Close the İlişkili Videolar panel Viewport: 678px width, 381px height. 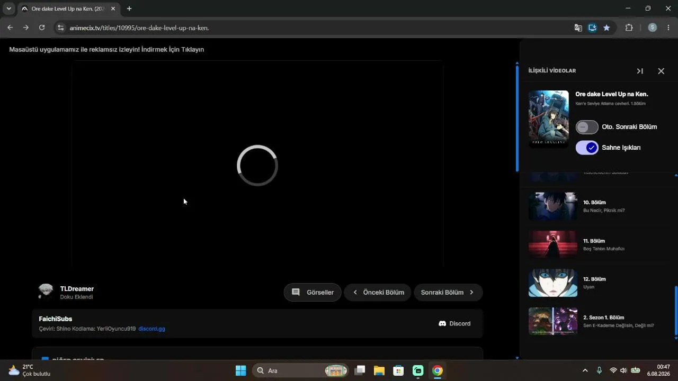(661, 71)
